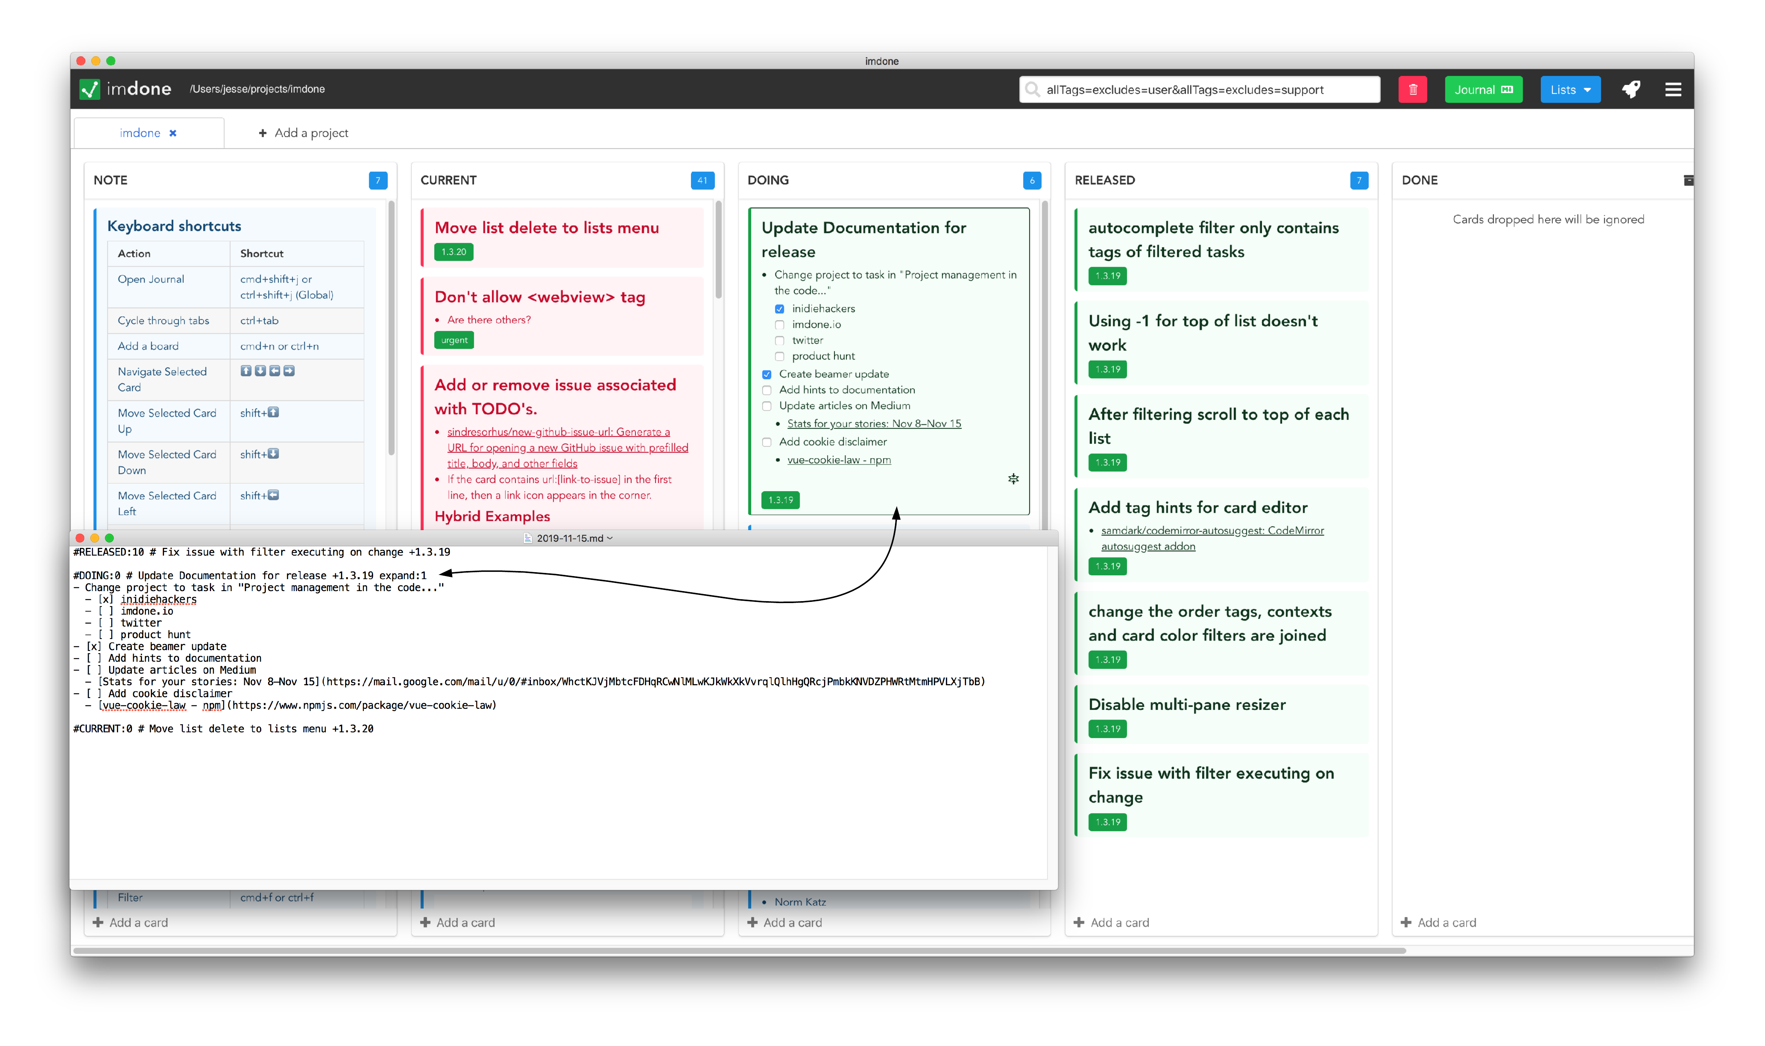Click the project path /Users/jesse/projects/imdone
The height and width of the screenshot is (1046, 1765).
point(257,89)
